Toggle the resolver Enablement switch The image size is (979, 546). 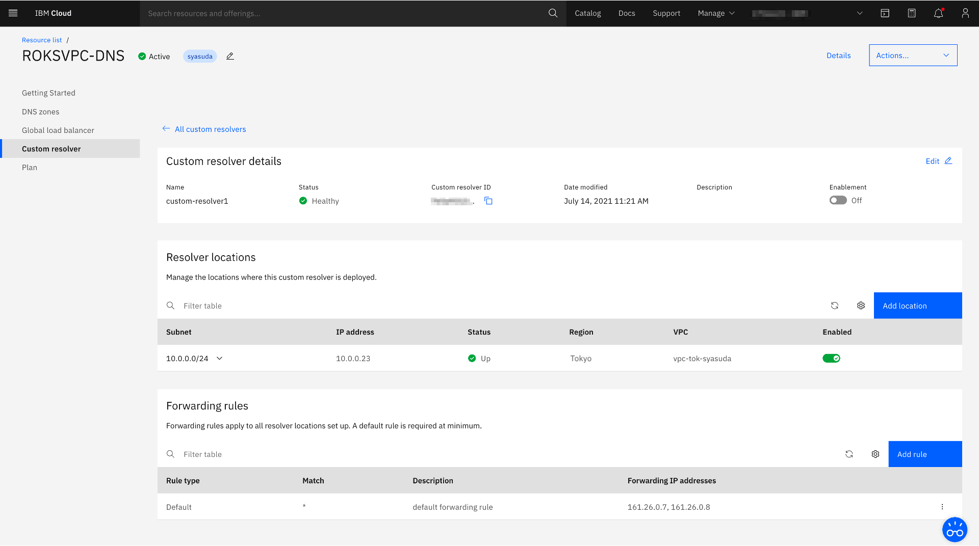(x=838, y=201)
